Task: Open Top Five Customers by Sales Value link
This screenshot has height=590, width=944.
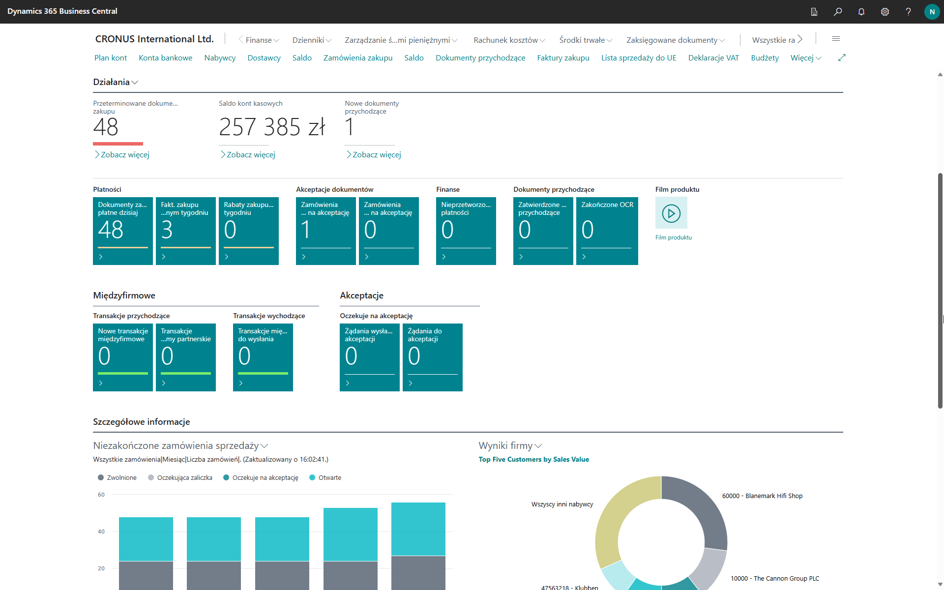Action: pyautogui.click(x=533, y=459)
